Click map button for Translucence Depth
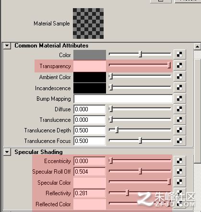The height and width of the screenshot is (212, 201). coord(179,130)
